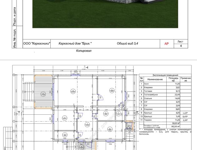Click the house rendering image at the top
197x150 pixels.
coord(105,14)
